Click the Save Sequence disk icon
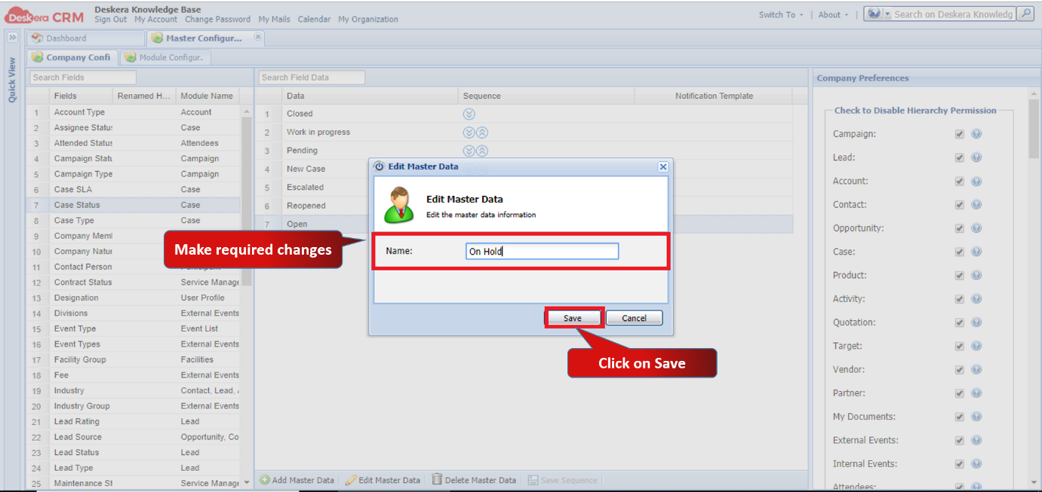The height and width of the screenshot is (492, 1042). (x=533, y=479)
